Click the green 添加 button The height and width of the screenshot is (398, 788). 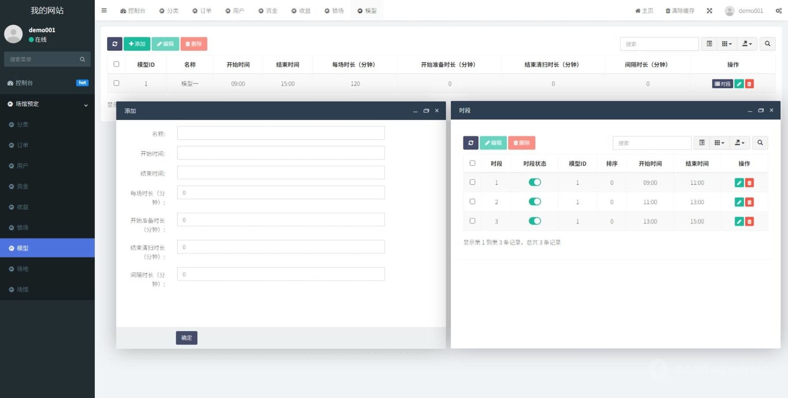137,44
